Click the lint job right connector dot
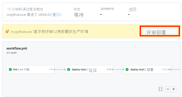182x97 pixels. [54, 70]
